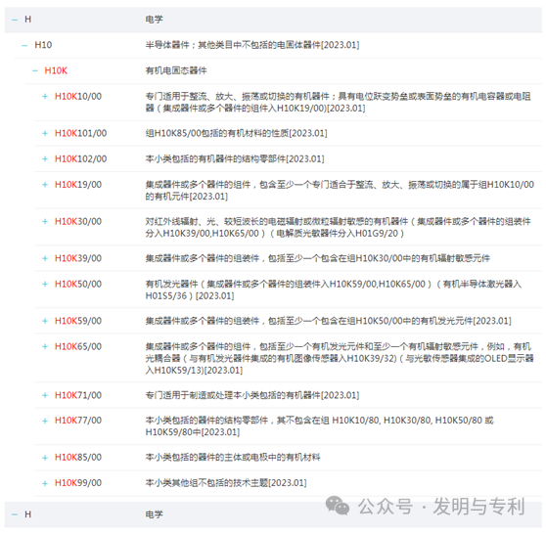546x534 pixels.
Task: Click the H10K77/00 description text
Action: 319,426
